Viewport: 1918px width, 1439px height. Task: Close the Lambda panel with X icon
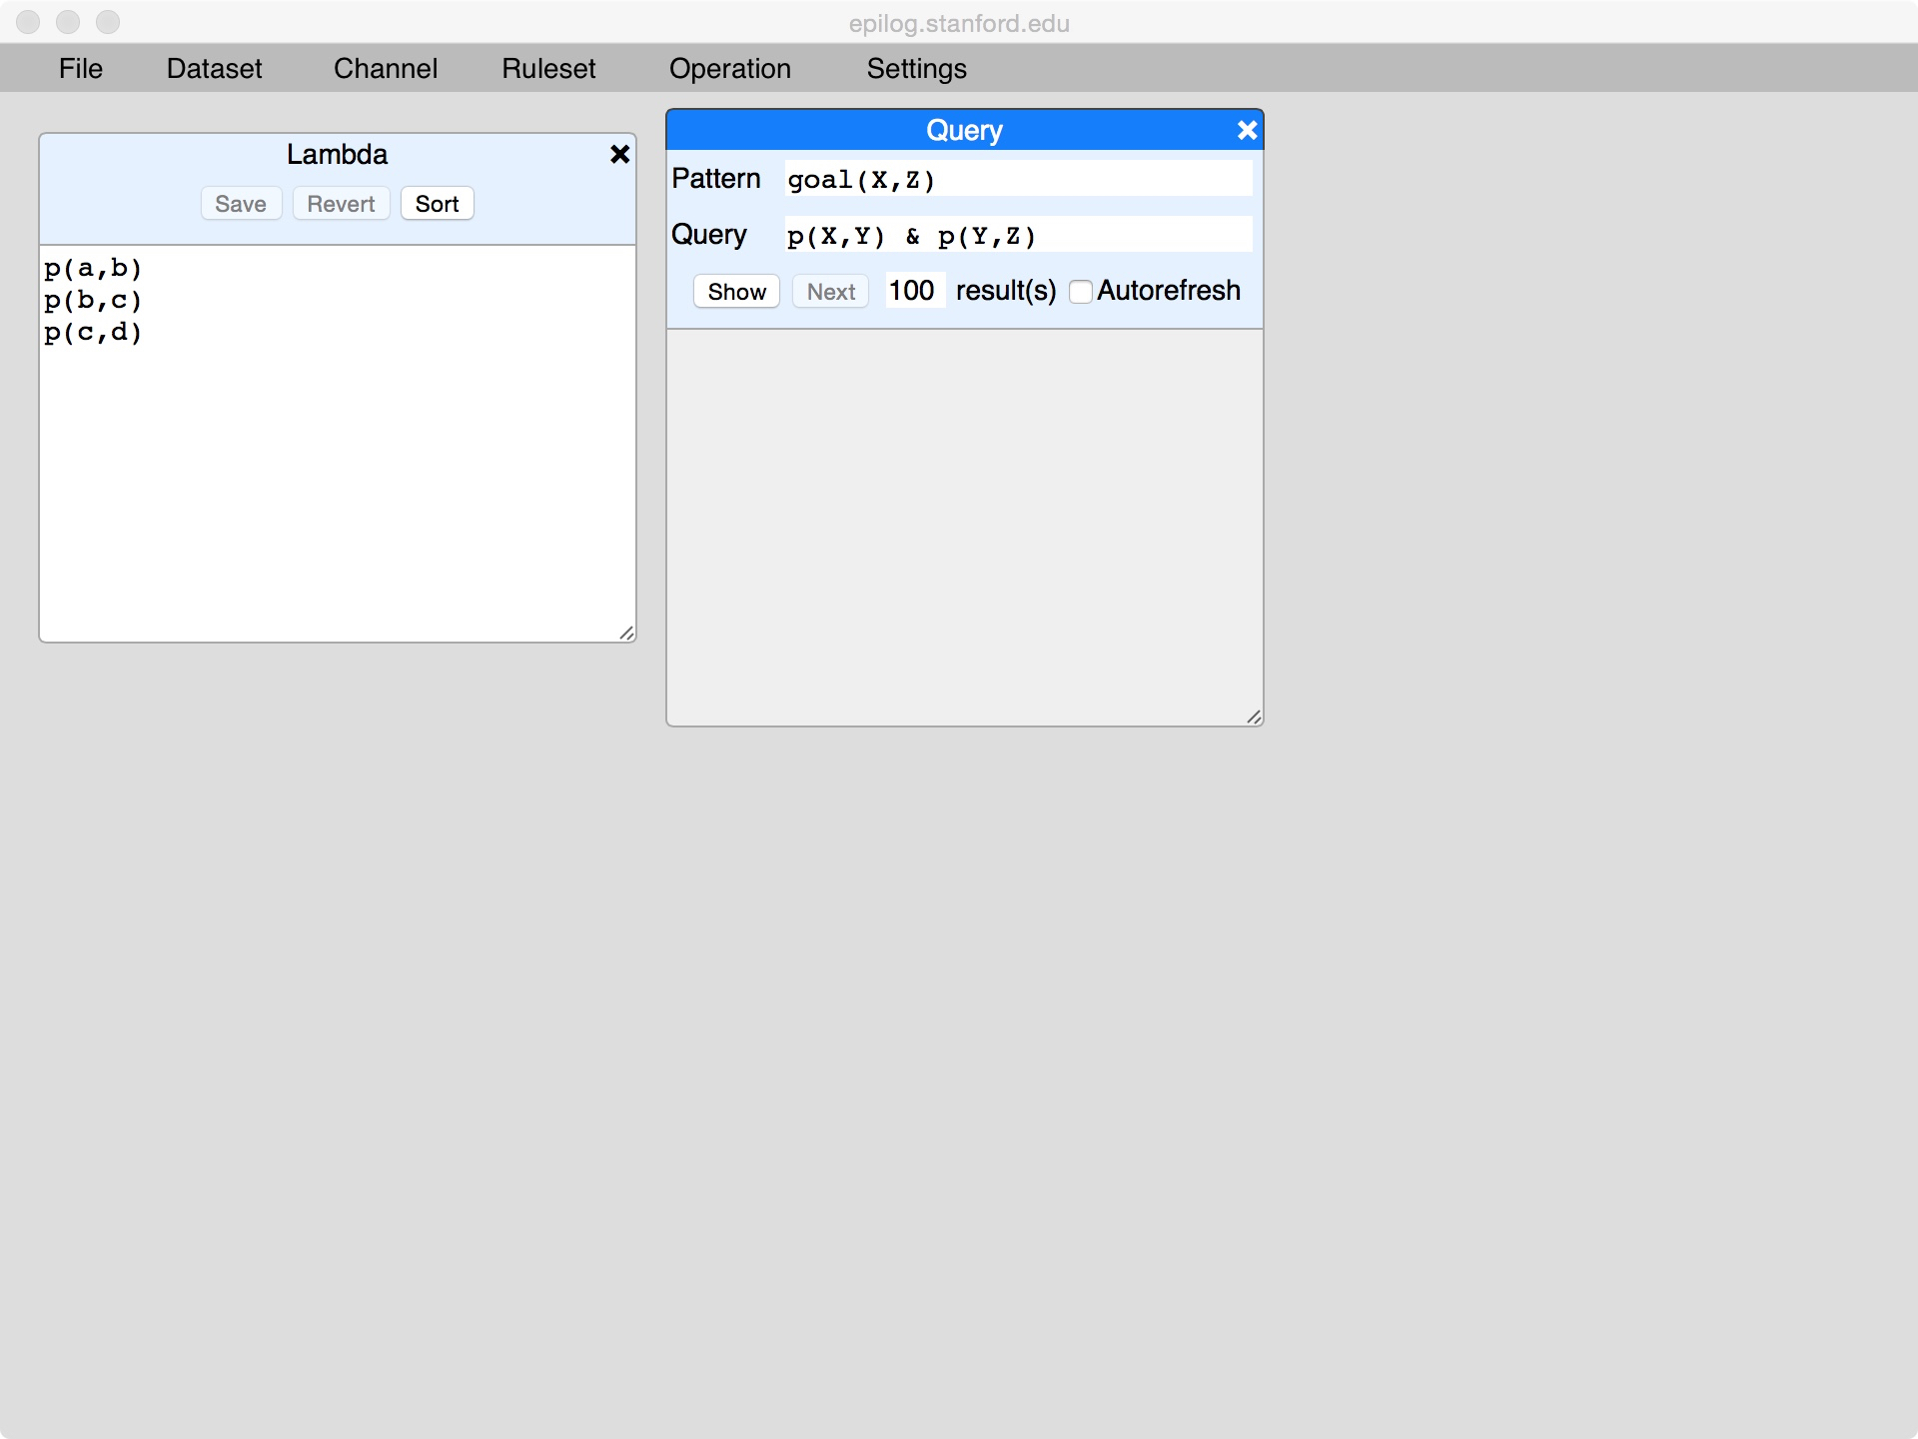[619, 154]
